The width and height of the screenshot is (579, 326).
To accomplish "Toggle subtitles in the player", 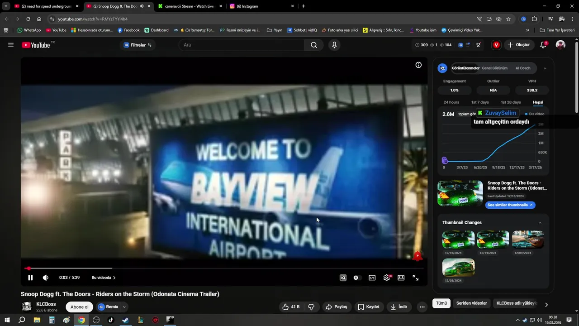I will (372, 278).
